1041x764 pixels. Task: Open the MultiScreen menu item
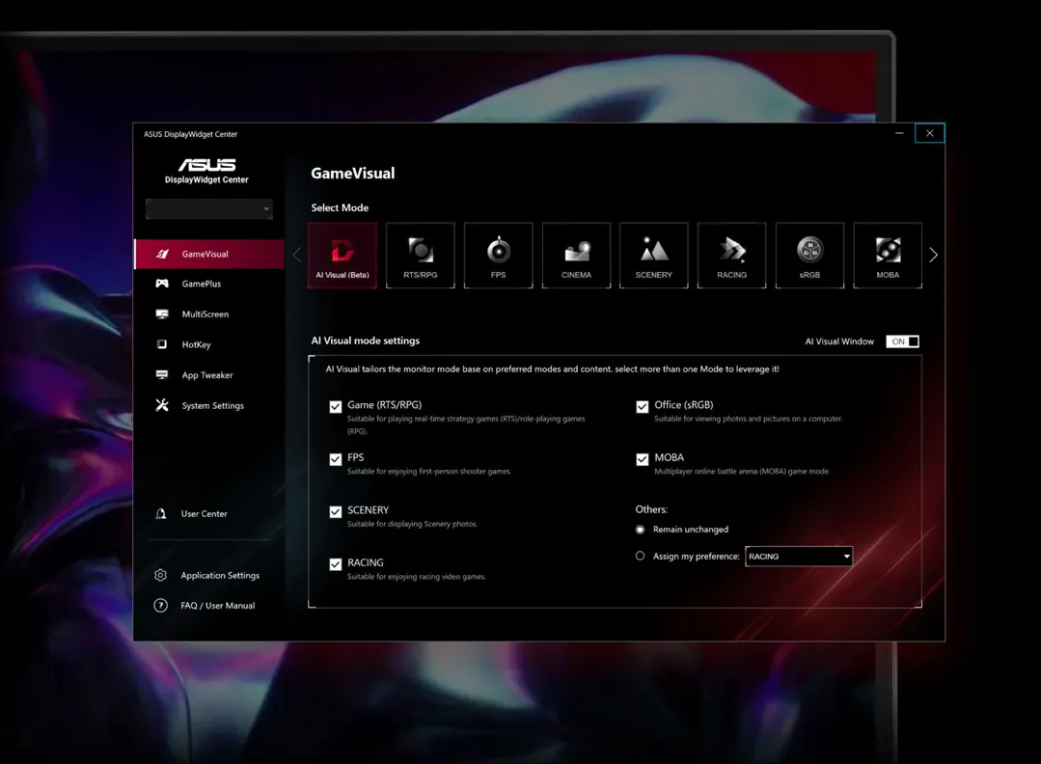coord(209,314)
